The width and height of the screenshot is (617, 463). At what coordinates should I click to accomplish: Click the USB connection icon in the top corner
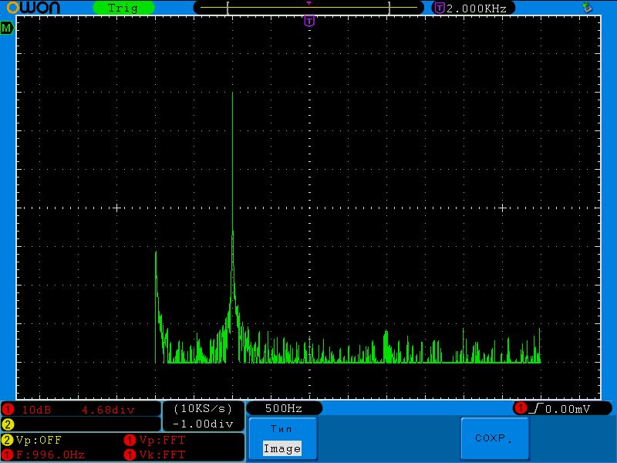tap(587, 7)
